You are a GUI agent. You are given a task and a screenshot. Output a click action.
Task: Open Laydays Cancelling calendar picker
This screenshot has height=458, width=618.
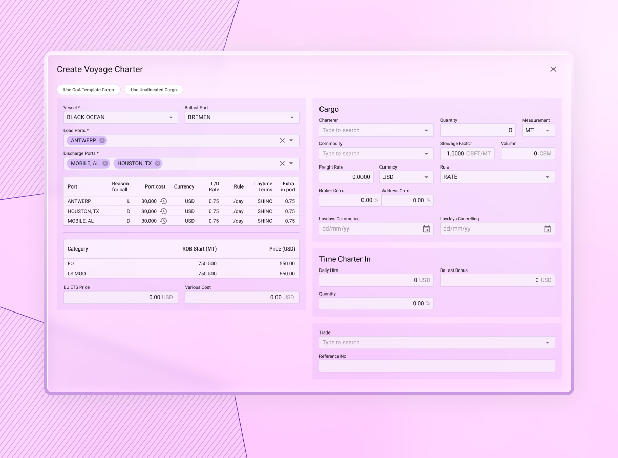tap(547, 229)
